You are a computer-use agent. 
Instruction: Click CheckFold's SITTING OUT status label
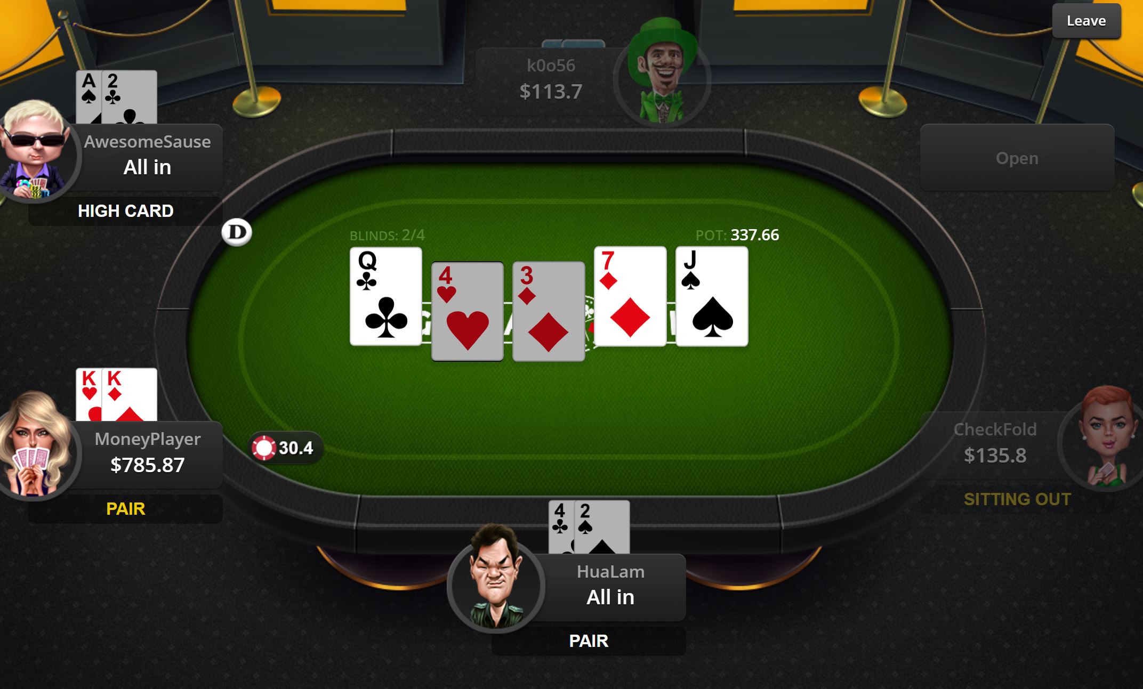pos(1017,499)
